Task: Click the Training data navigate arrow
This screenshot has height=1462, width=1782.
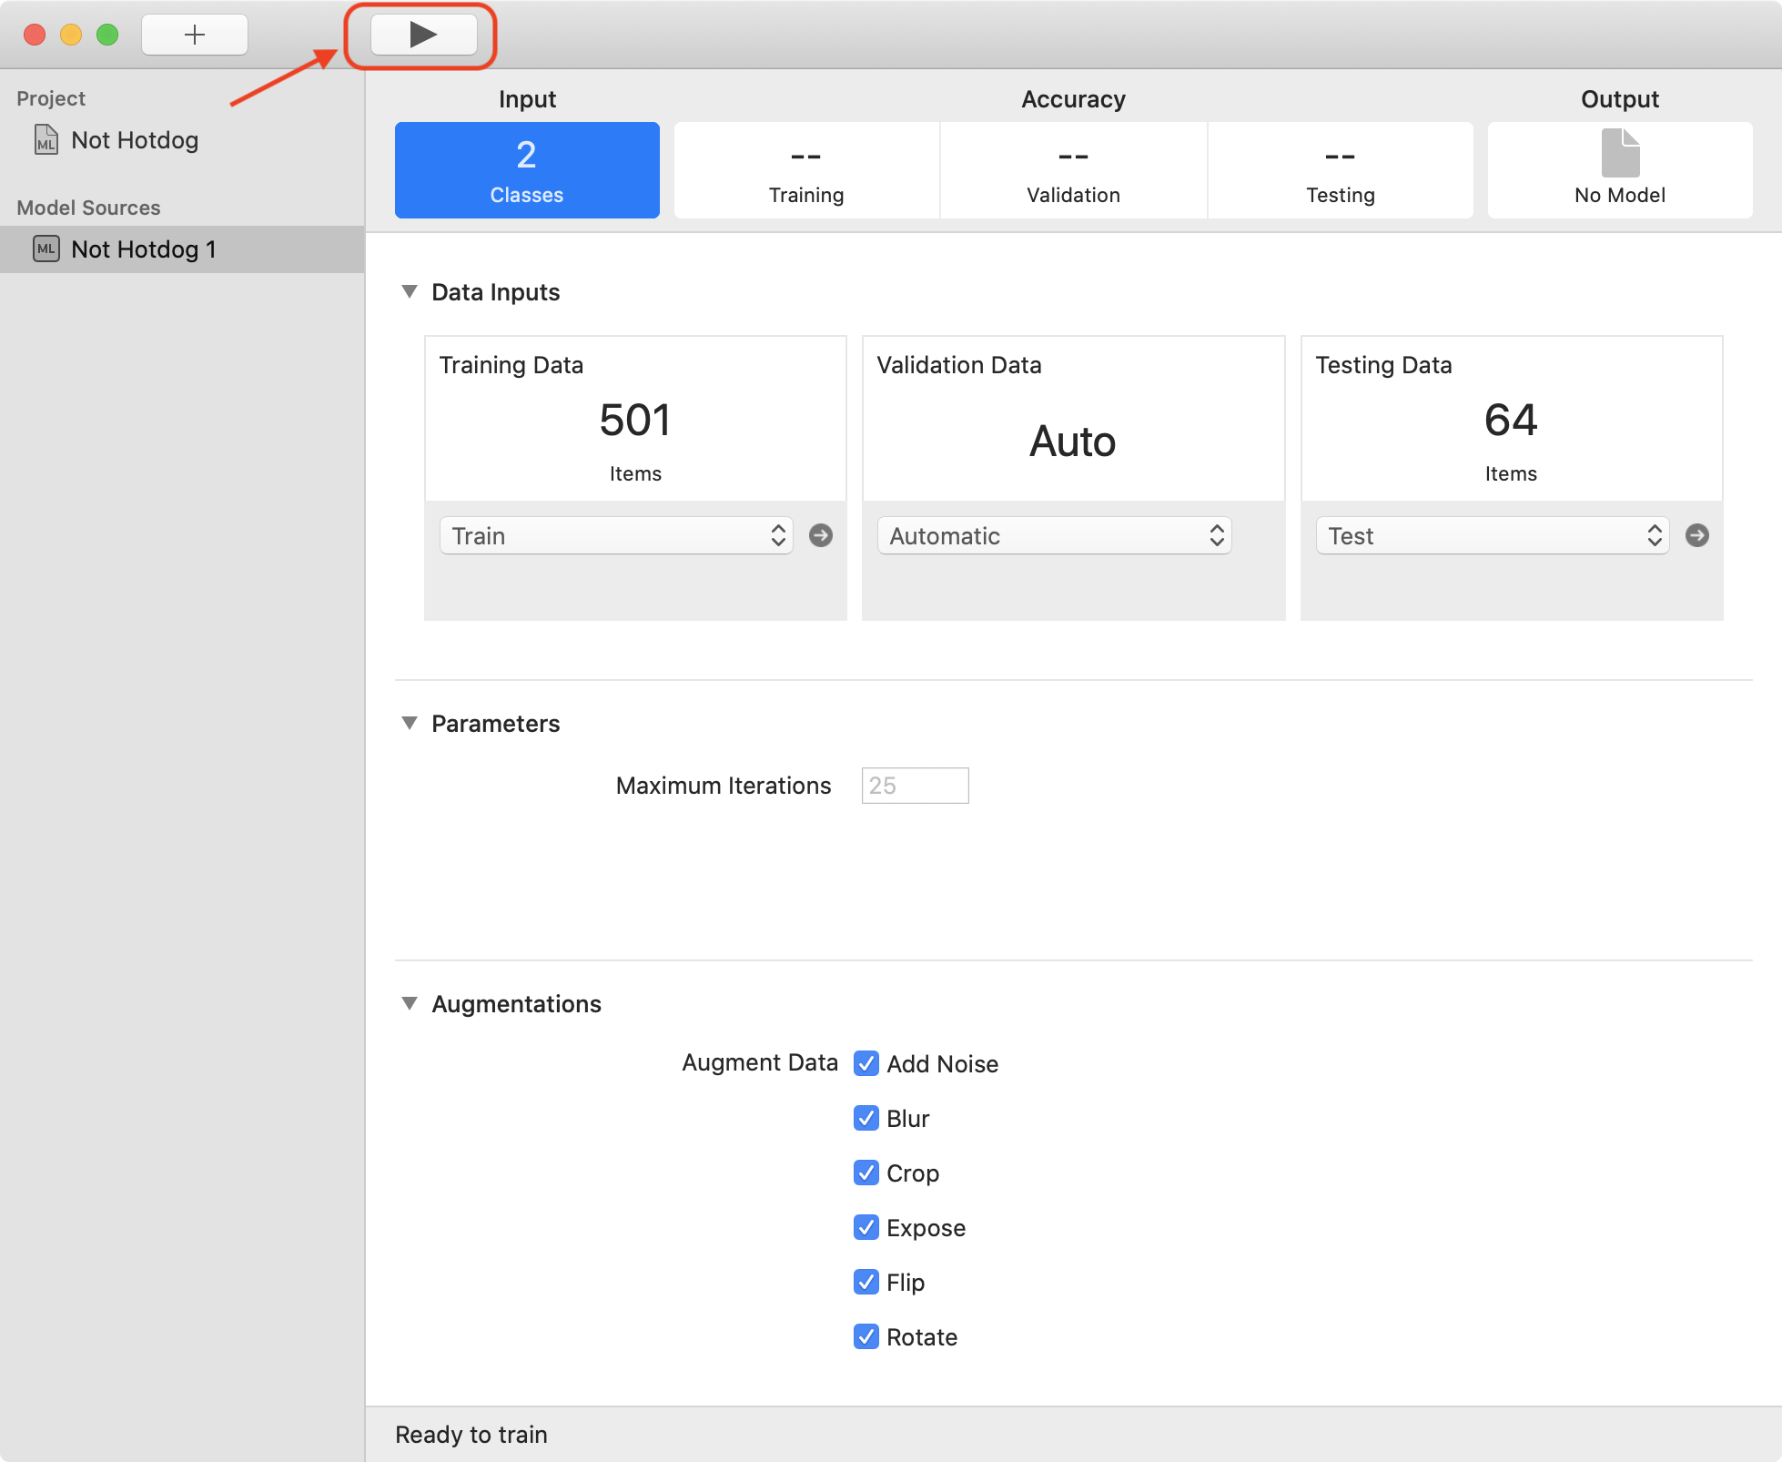Action: click(823, 535)
